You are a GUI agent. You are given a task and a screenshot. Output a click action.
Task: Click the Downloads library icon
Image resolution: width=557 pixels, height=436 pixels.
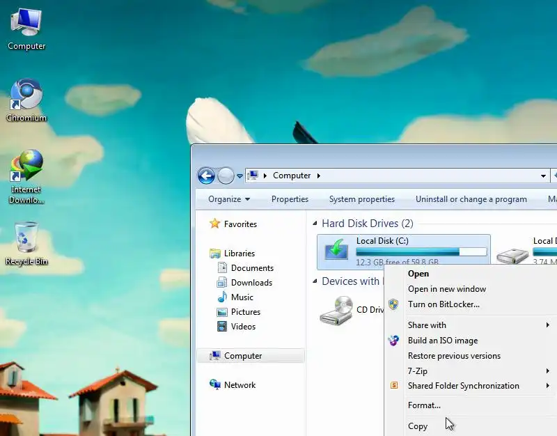222,283
